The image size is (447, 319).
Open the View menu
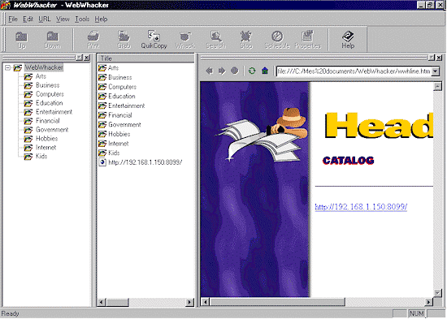[x=63, y=19]
